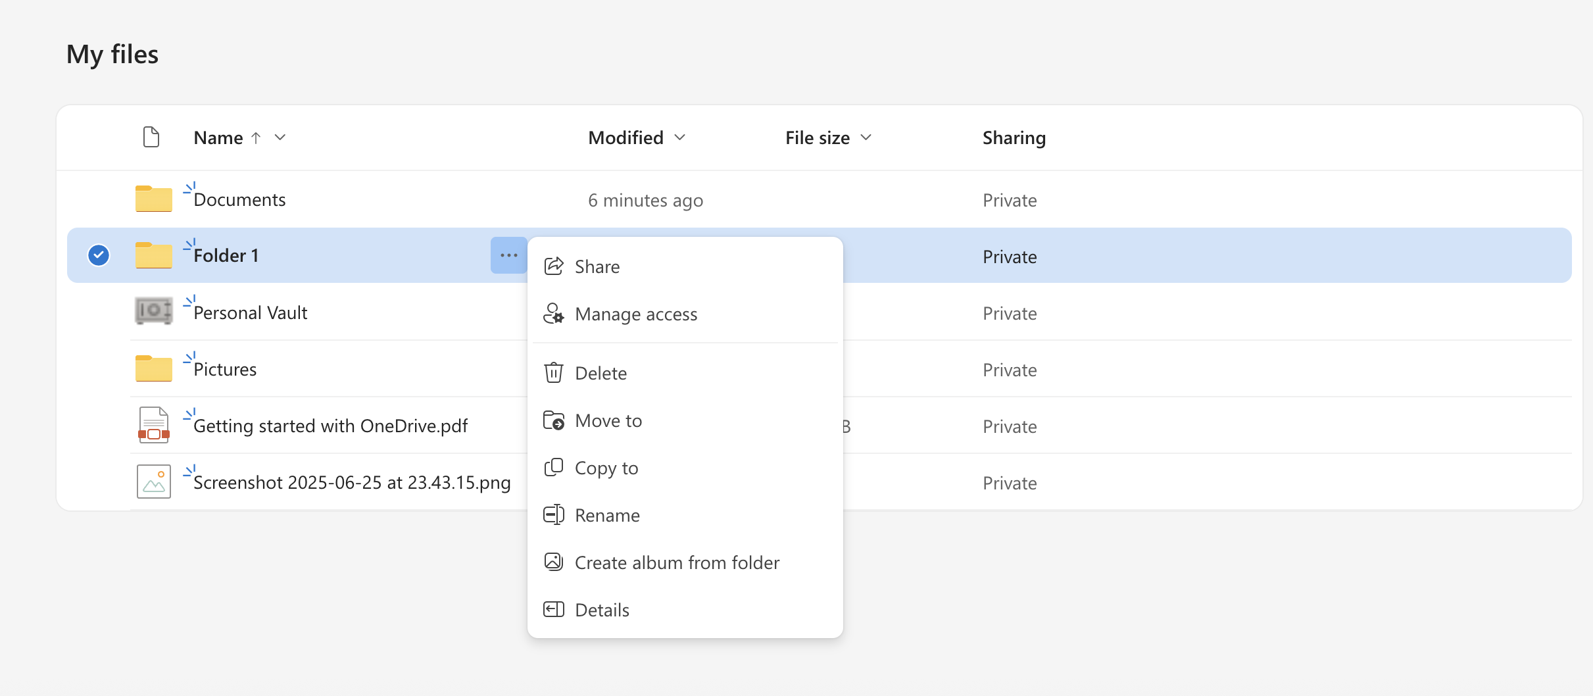Image resolution: width=1593 pixels, height=696 pixels.
Task: Click the Details pane icon
Action: coord(554,610)
